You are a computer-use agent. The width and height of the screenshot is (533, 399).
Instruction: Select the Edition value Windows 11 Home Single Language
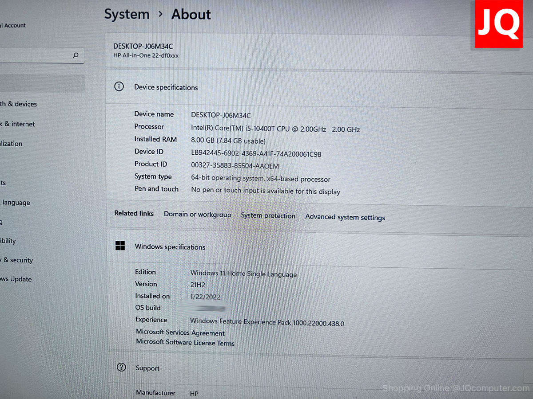click(x=243, y=274)
